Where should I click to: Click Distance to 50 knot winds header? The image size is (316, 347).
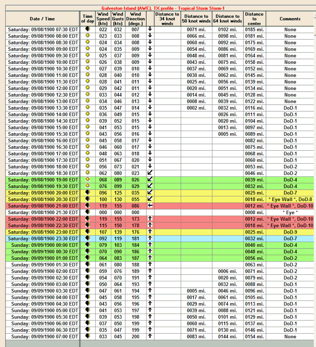point(196,19)
